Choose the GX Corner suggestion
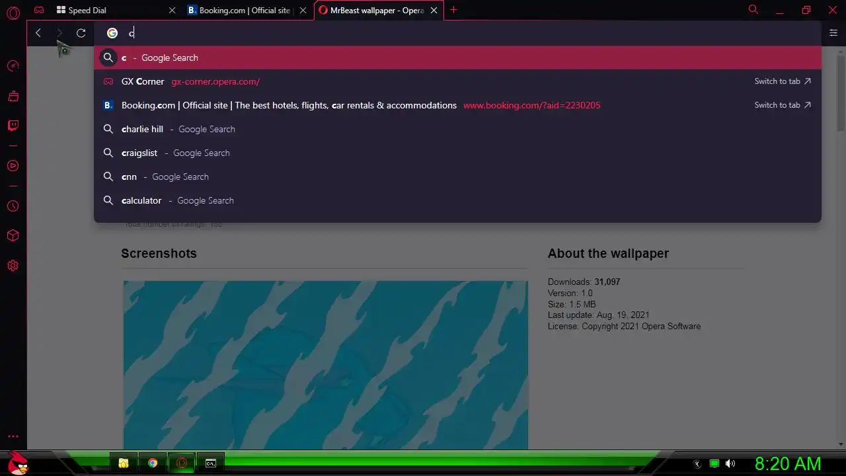 pyautogui.click(x=457, y=81)
